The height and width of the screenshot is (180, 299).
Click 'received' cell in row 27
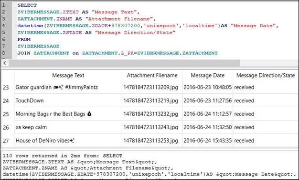[266, 141]
